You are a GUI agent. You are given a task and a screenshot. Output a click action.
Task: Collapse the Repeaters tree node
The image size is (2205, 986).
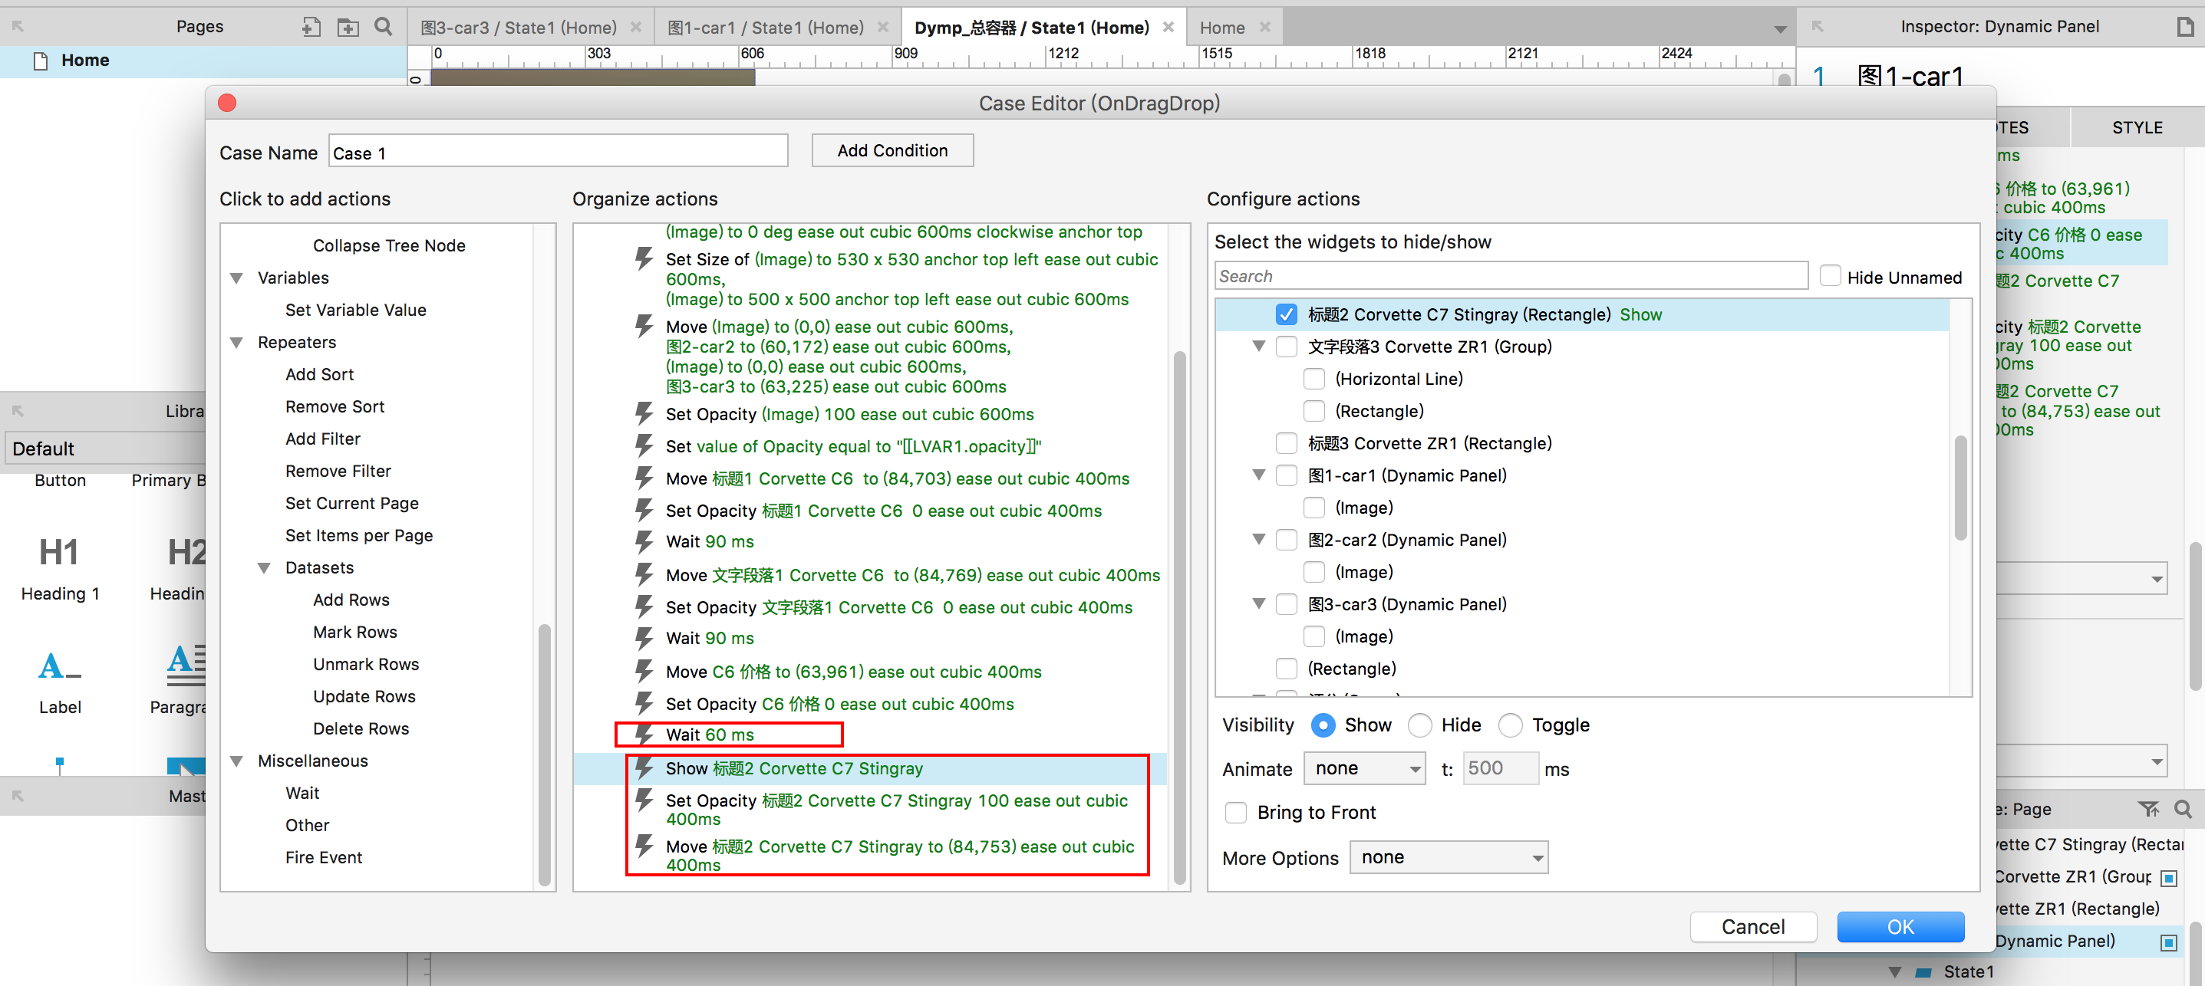click(x=237, y=343)
